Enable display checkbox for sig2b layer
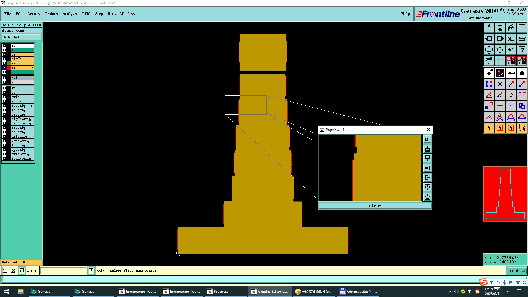The height and width of the screenshot is (297, 528). point(4,59)
